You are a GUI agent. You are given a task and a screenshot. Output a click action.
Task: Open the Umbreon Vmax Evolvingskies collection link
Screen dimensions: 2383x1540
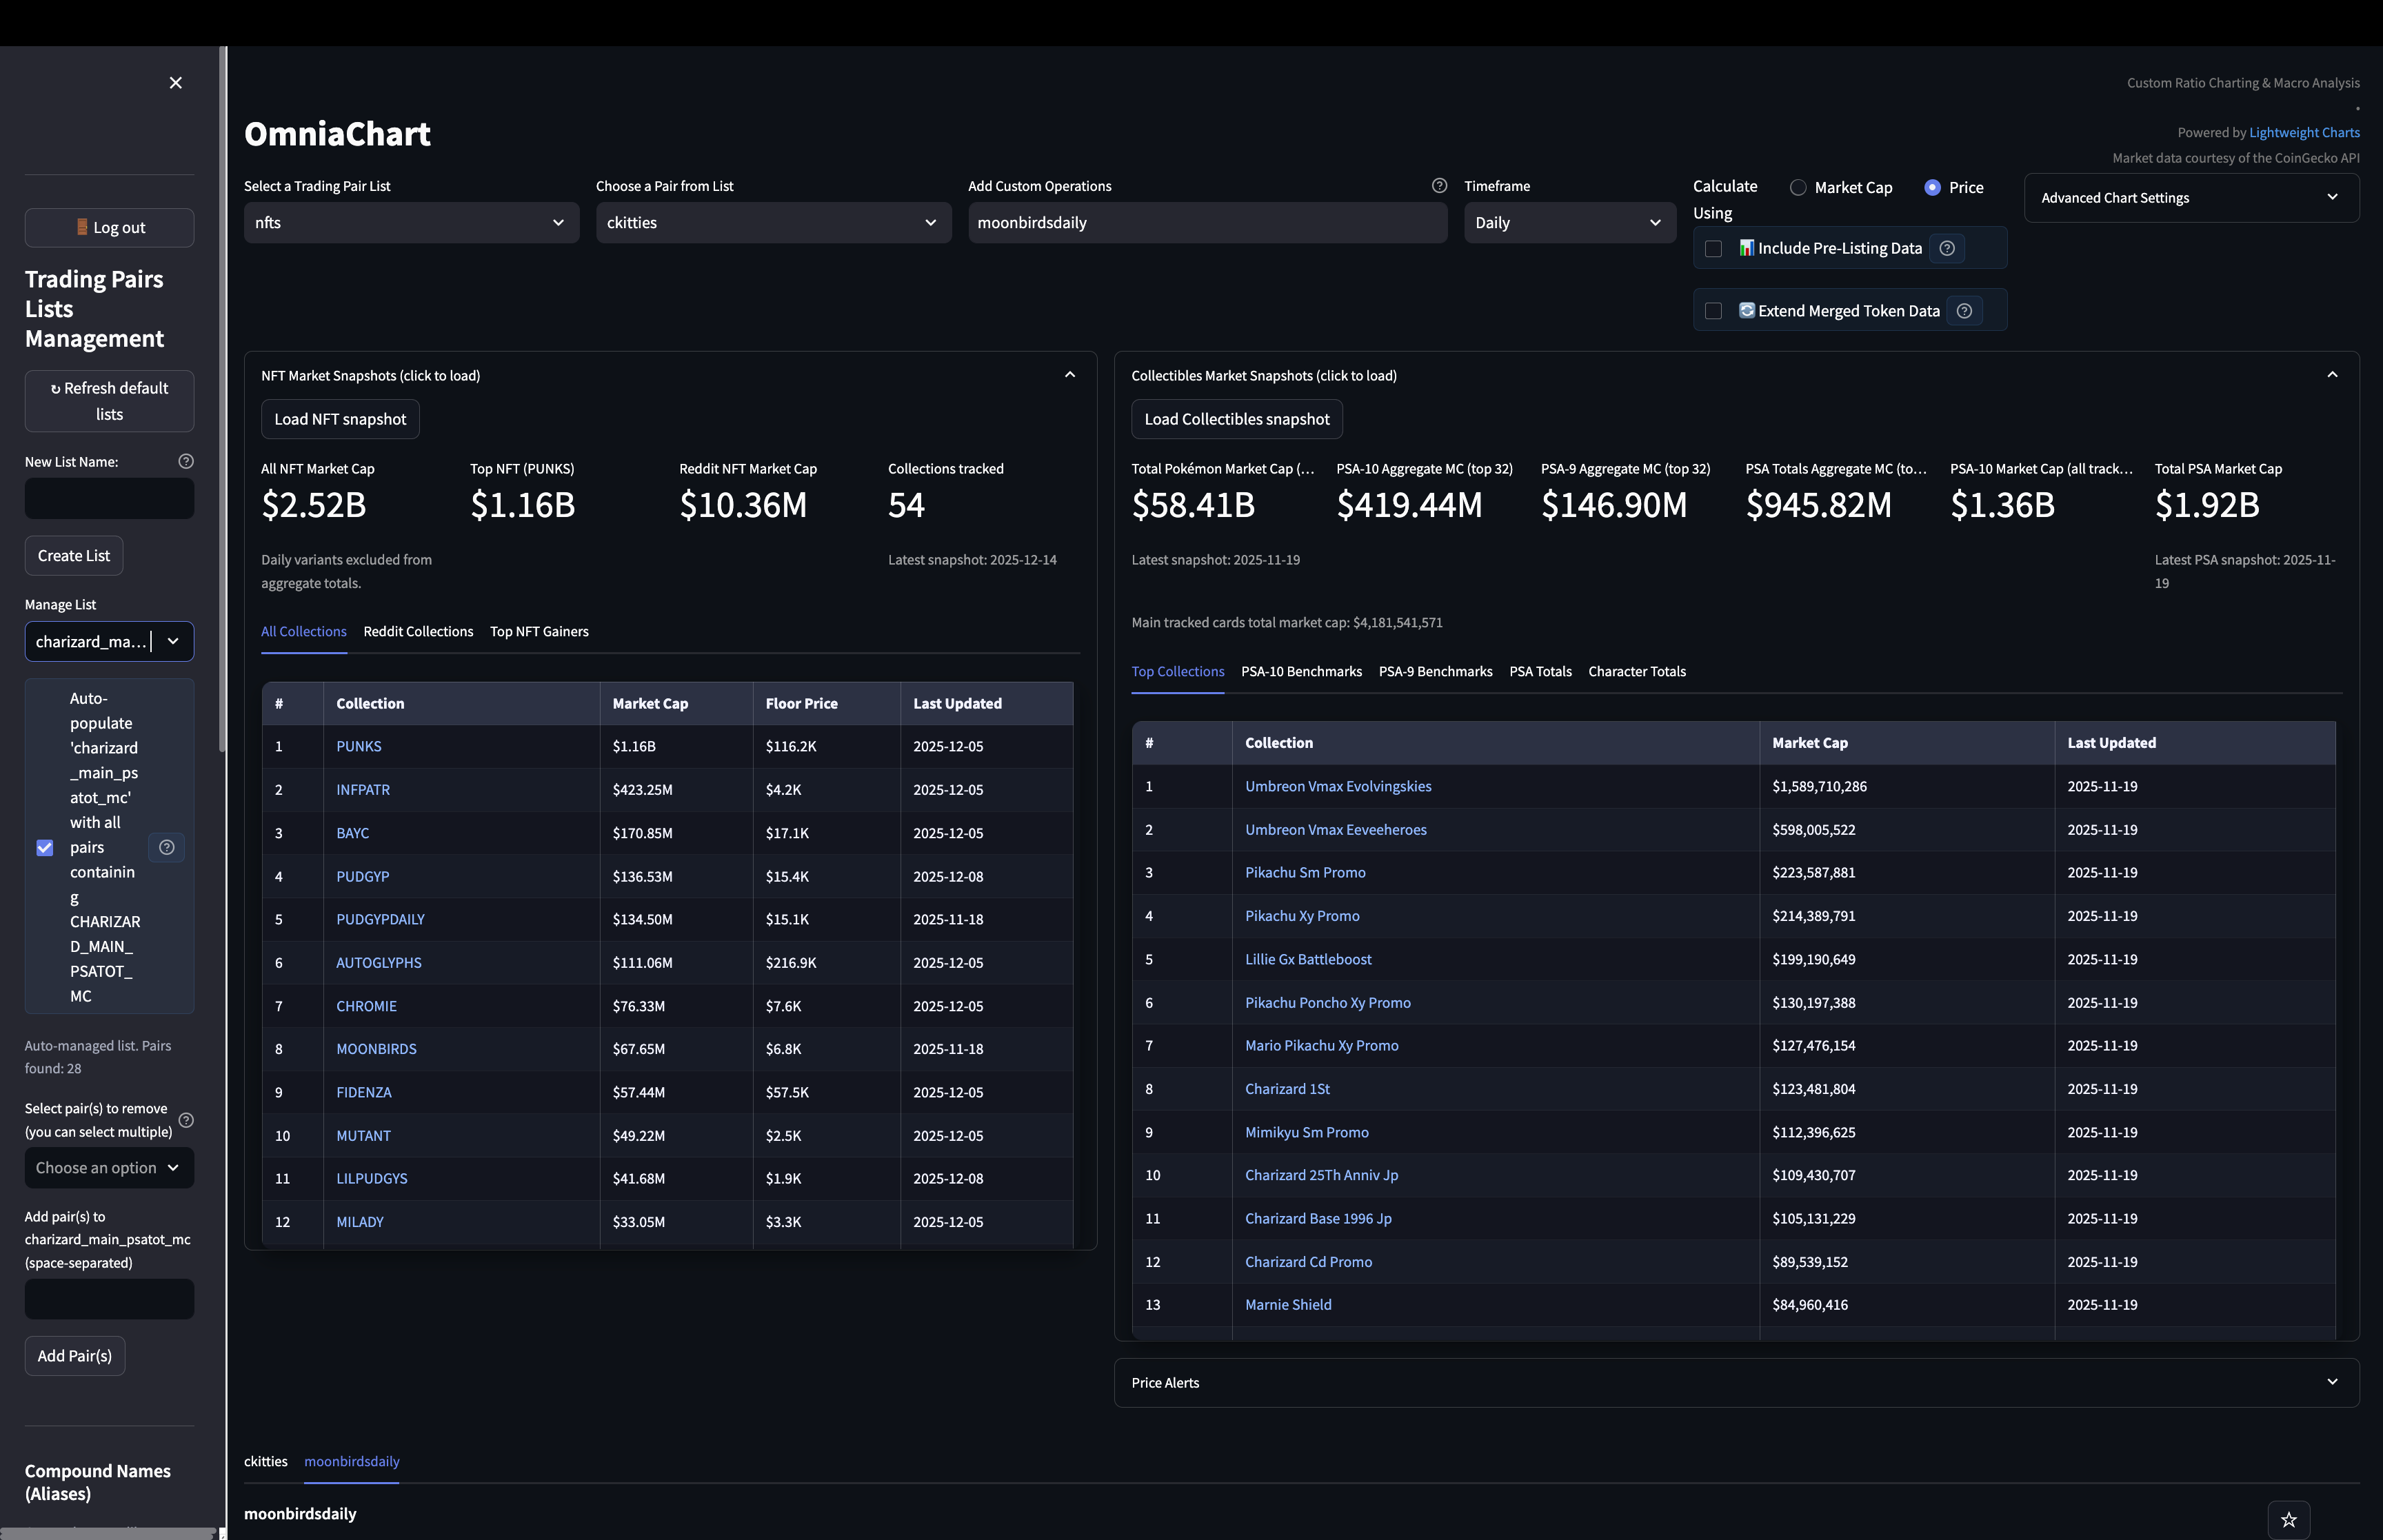pyautogui.click(x=1338, y=786)
